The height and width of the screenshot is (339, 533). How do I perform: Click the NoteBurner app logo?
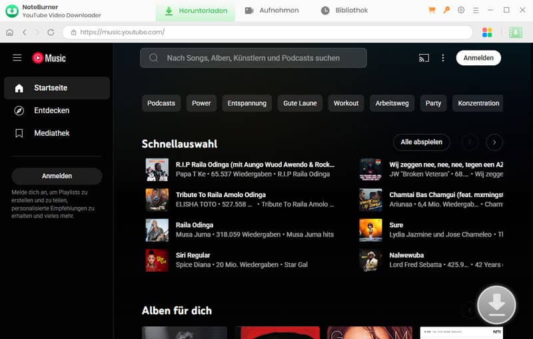(12, 11)
